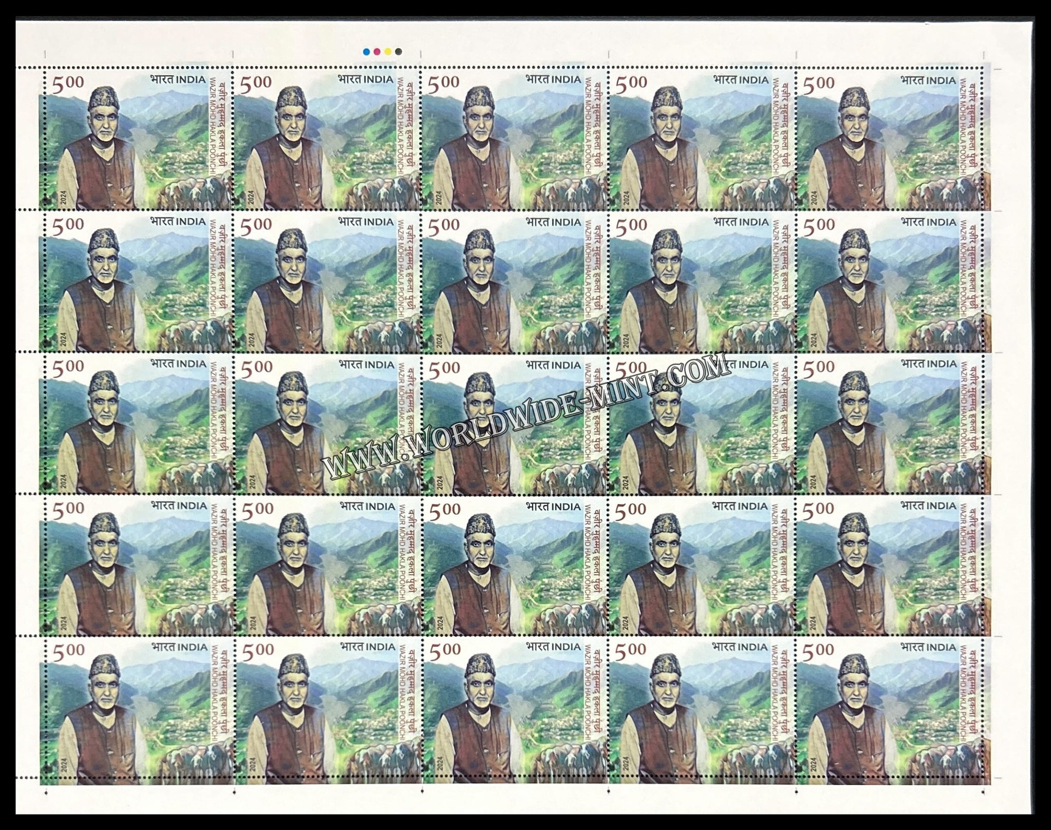Click the blue color registration dot
The width and height of the screenshot is (1051, 830).
click(x=366, y=51)
